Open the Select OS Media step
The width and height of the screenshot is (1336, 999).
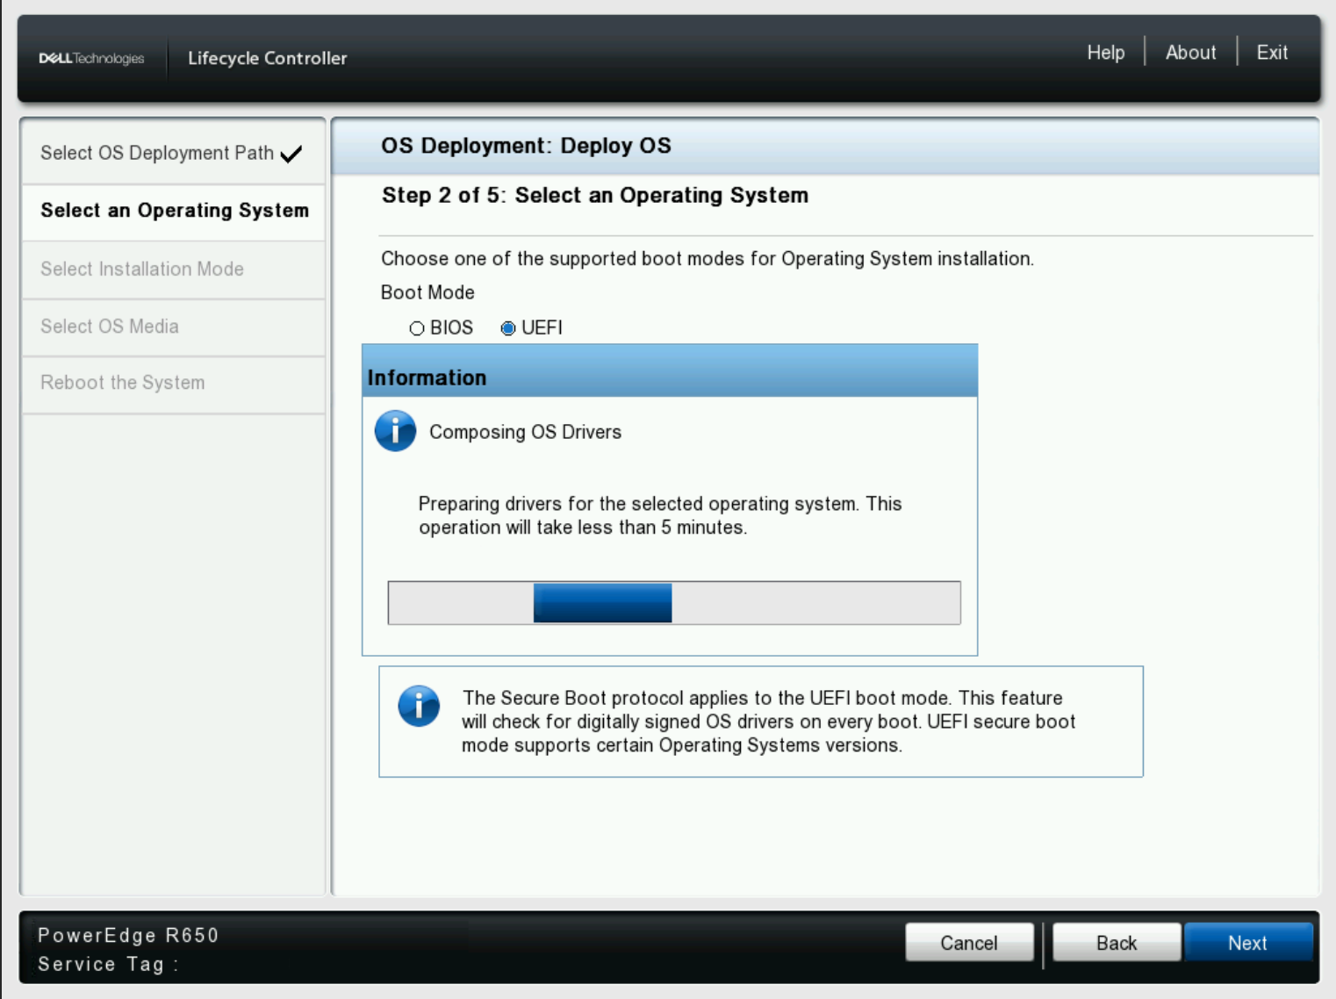[x=109, y=326]
